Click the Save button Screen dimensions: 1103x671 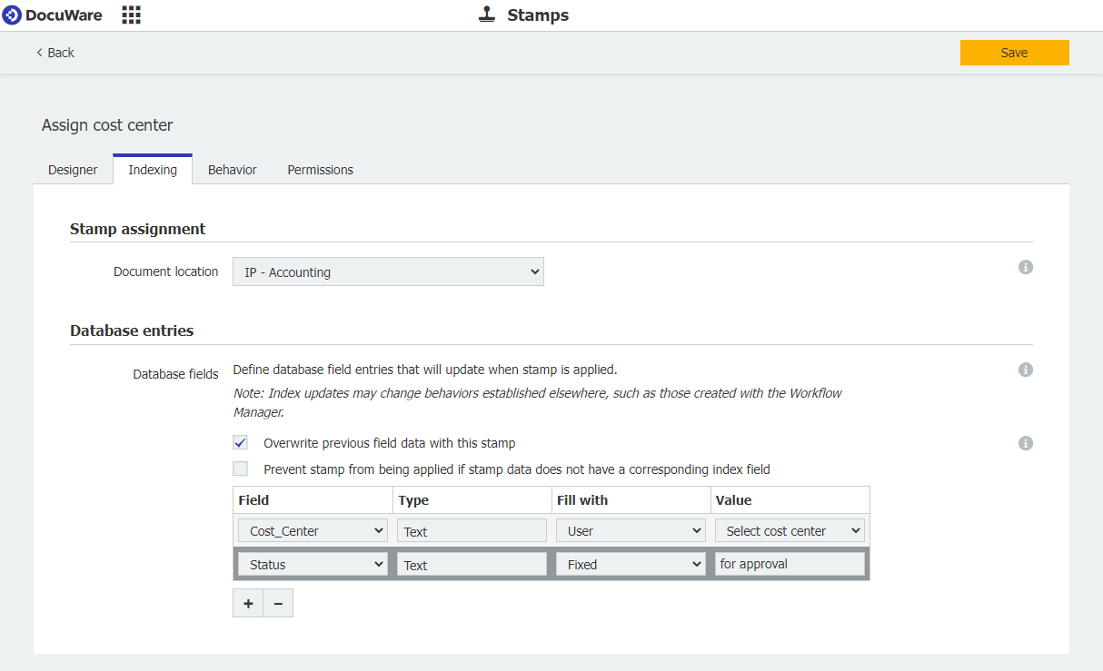(x=1014, y=53)
